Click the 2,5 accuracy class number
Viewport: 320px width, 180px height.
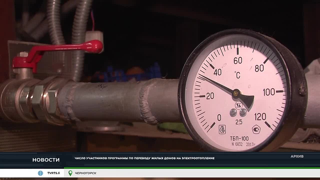point(239,122)
